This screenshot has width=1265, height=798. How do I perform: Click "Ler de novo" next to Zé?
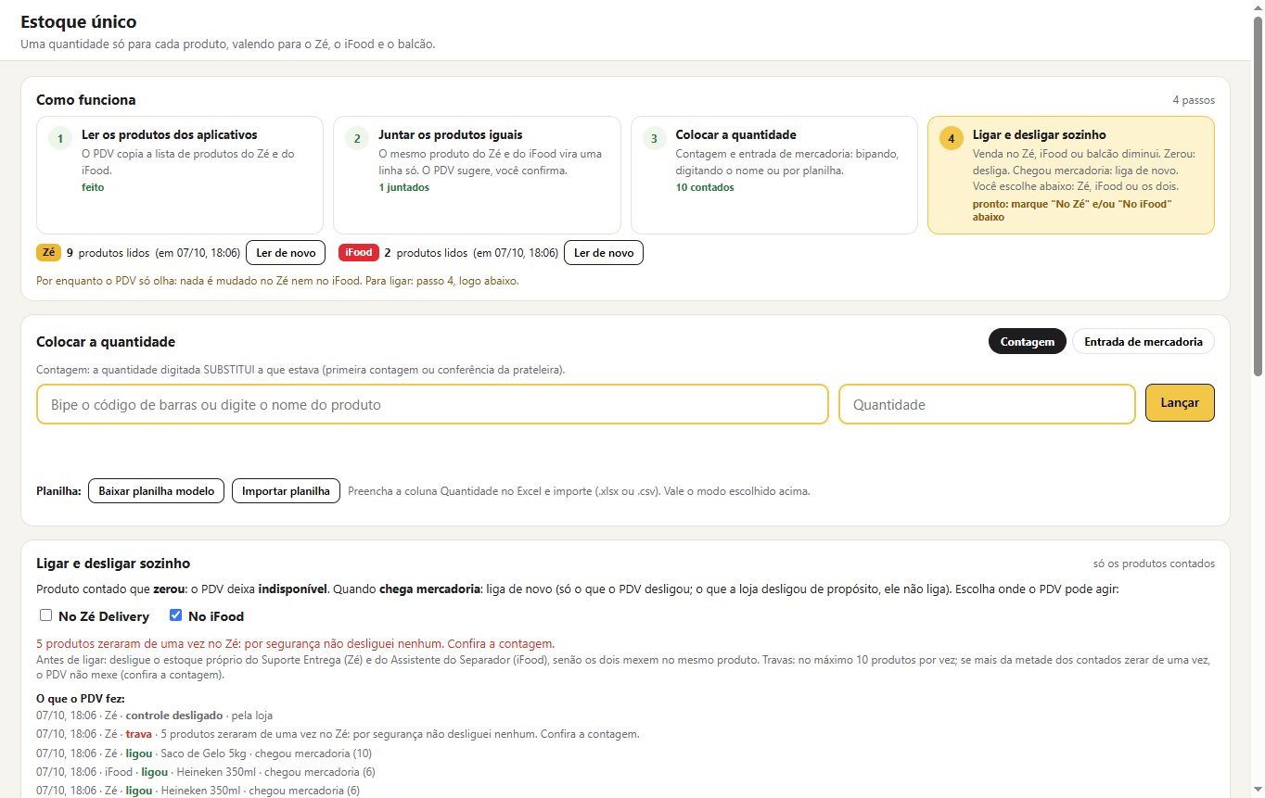coord(286,252)
